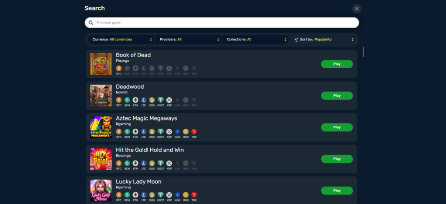
Task: Click the Find your game search field
Action: pyautogui.click(x=222, y=23)
